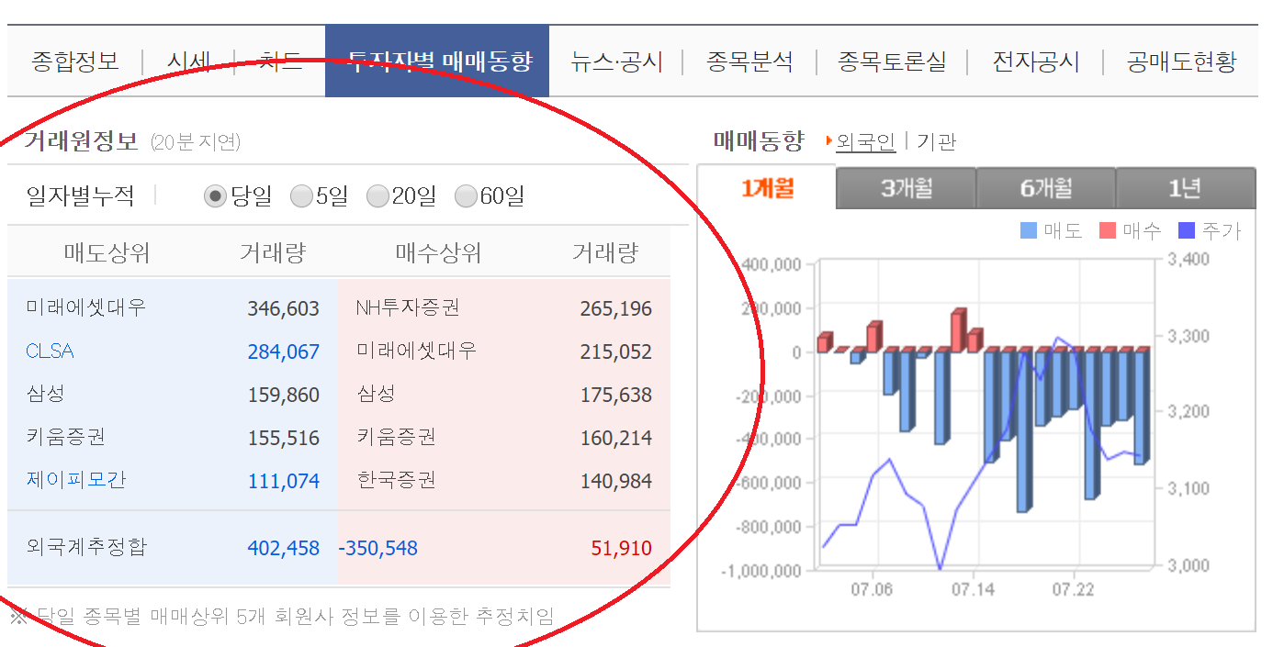Switch chart to 3개월 period

coord(907,189)
